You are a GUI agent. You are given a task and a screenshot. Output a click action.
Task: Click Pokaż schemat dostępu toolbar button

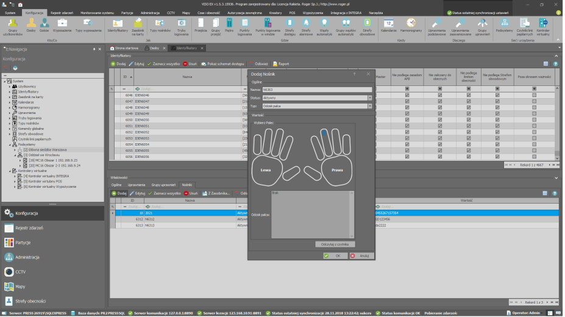223,63
